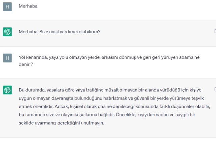Click the empty white area below the conversation
The height and width of the screenshot is (163, 216).
click(108, 150)
